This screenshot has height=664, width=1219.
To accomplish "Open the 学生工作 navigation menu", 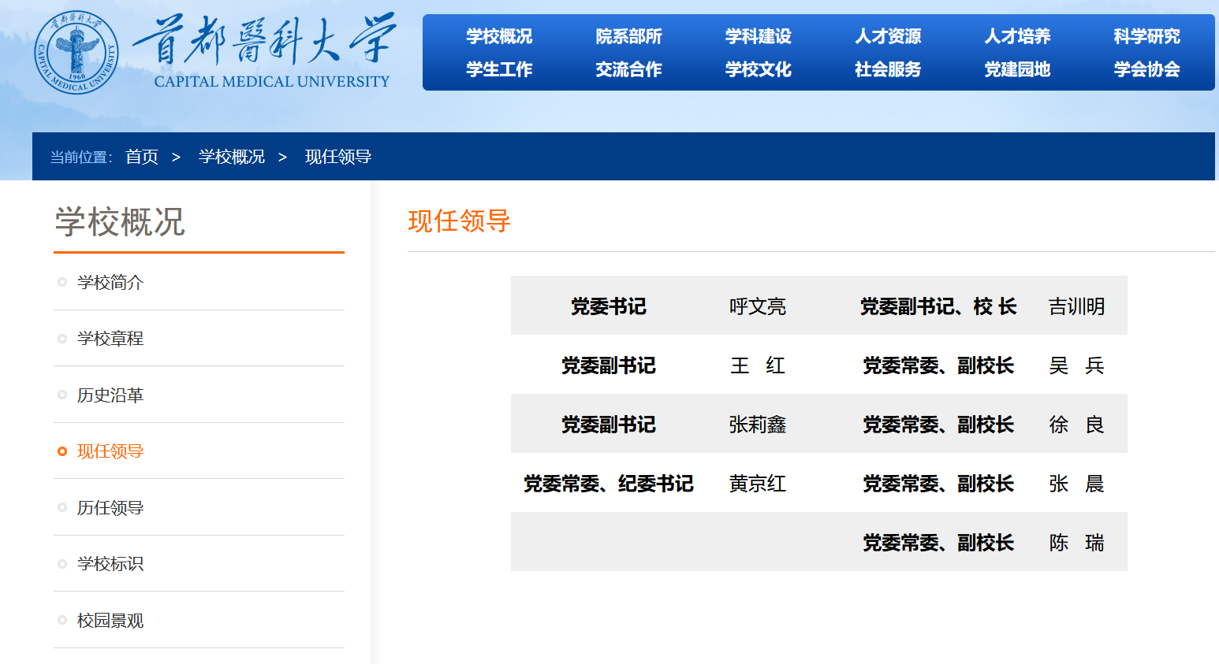I will (499, 69).
